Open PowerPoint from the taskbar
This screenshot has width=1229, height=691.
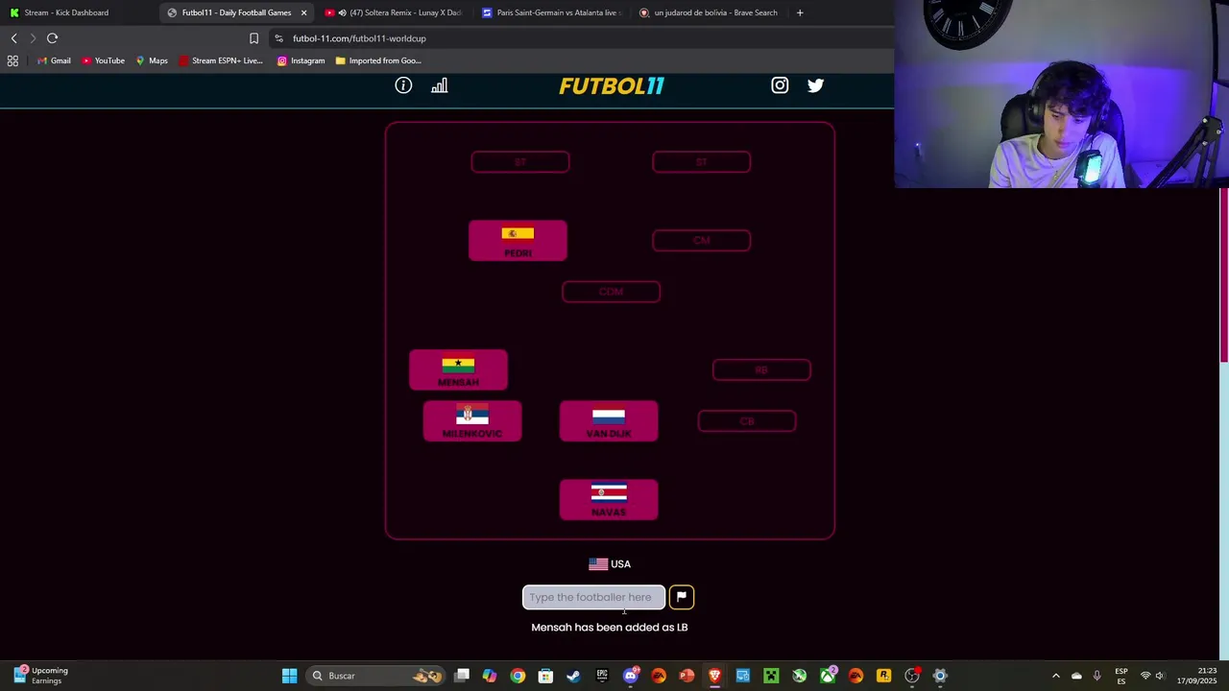pyautogui.click(x=687, y=676)
